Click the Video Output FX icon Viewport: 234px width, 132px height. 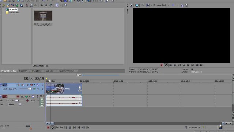point(143,5)
